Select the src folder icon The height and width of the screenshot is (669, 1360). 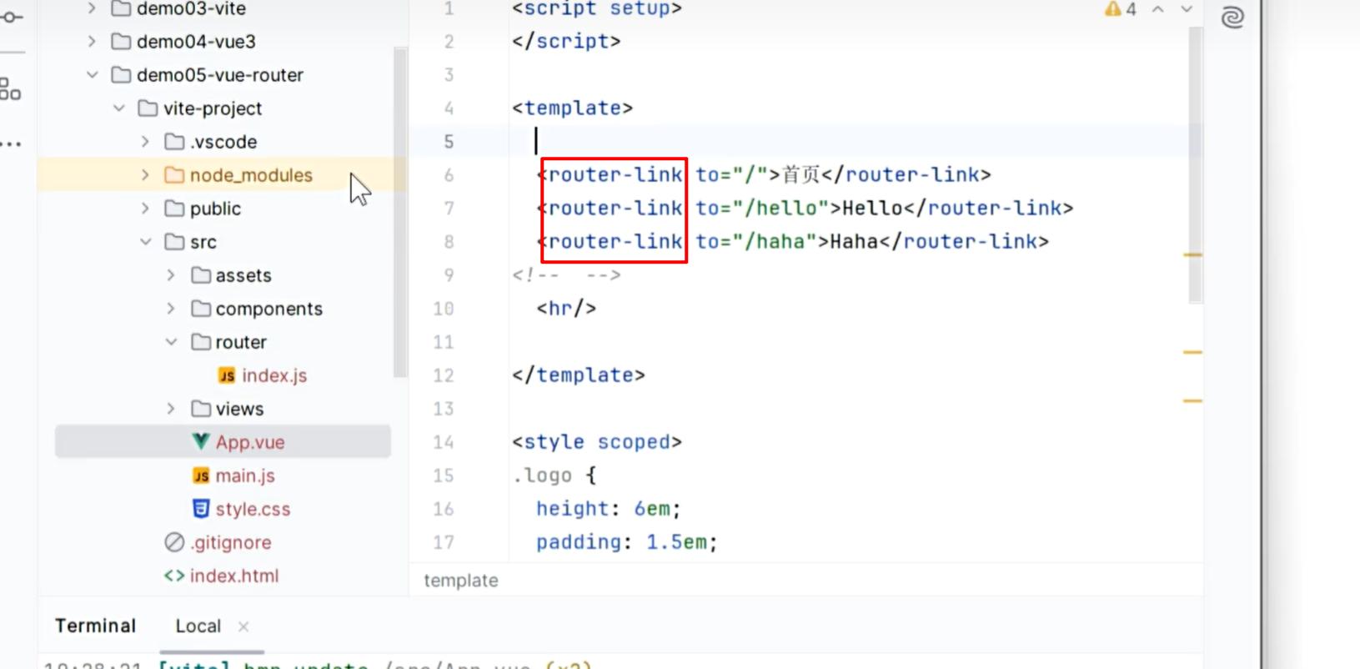174,242
